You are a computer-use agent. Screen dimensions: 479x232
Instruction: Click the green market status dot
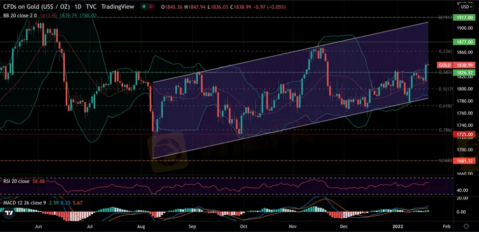pyautogui.click(x=144, y=7)
